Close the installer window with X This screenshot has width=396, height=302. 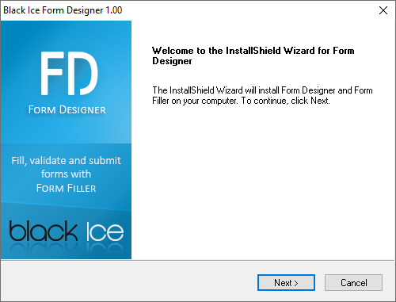(383, 10)
